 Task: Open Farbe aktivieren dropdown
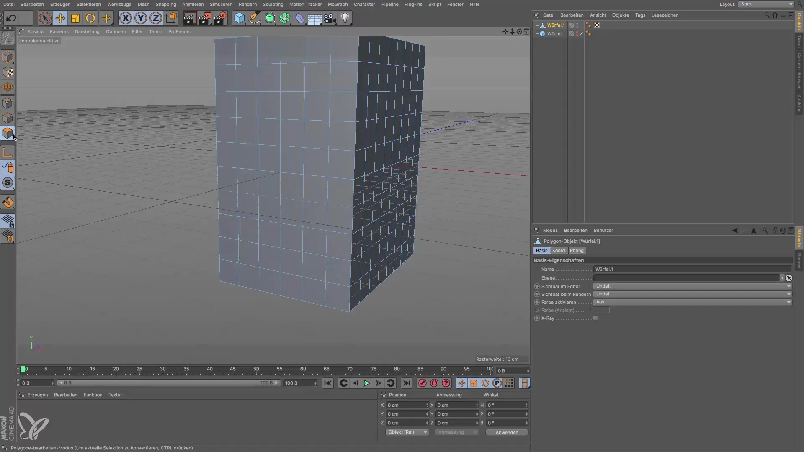693,302
